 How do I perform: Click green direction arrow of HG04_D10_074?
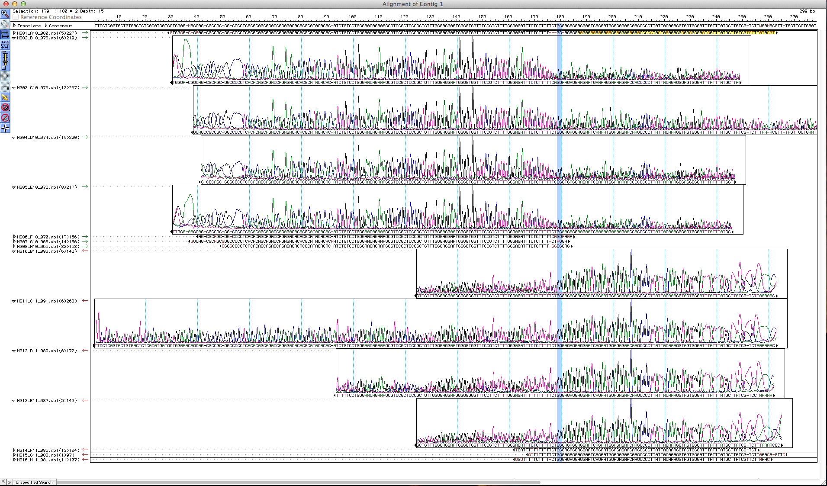85,137
